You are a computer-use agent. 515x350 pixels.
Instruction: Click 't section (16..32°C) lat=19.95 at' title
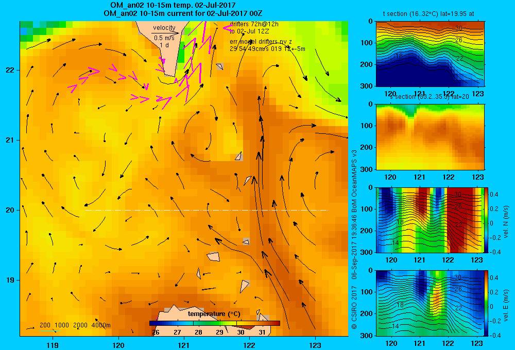tap(428, 14)
